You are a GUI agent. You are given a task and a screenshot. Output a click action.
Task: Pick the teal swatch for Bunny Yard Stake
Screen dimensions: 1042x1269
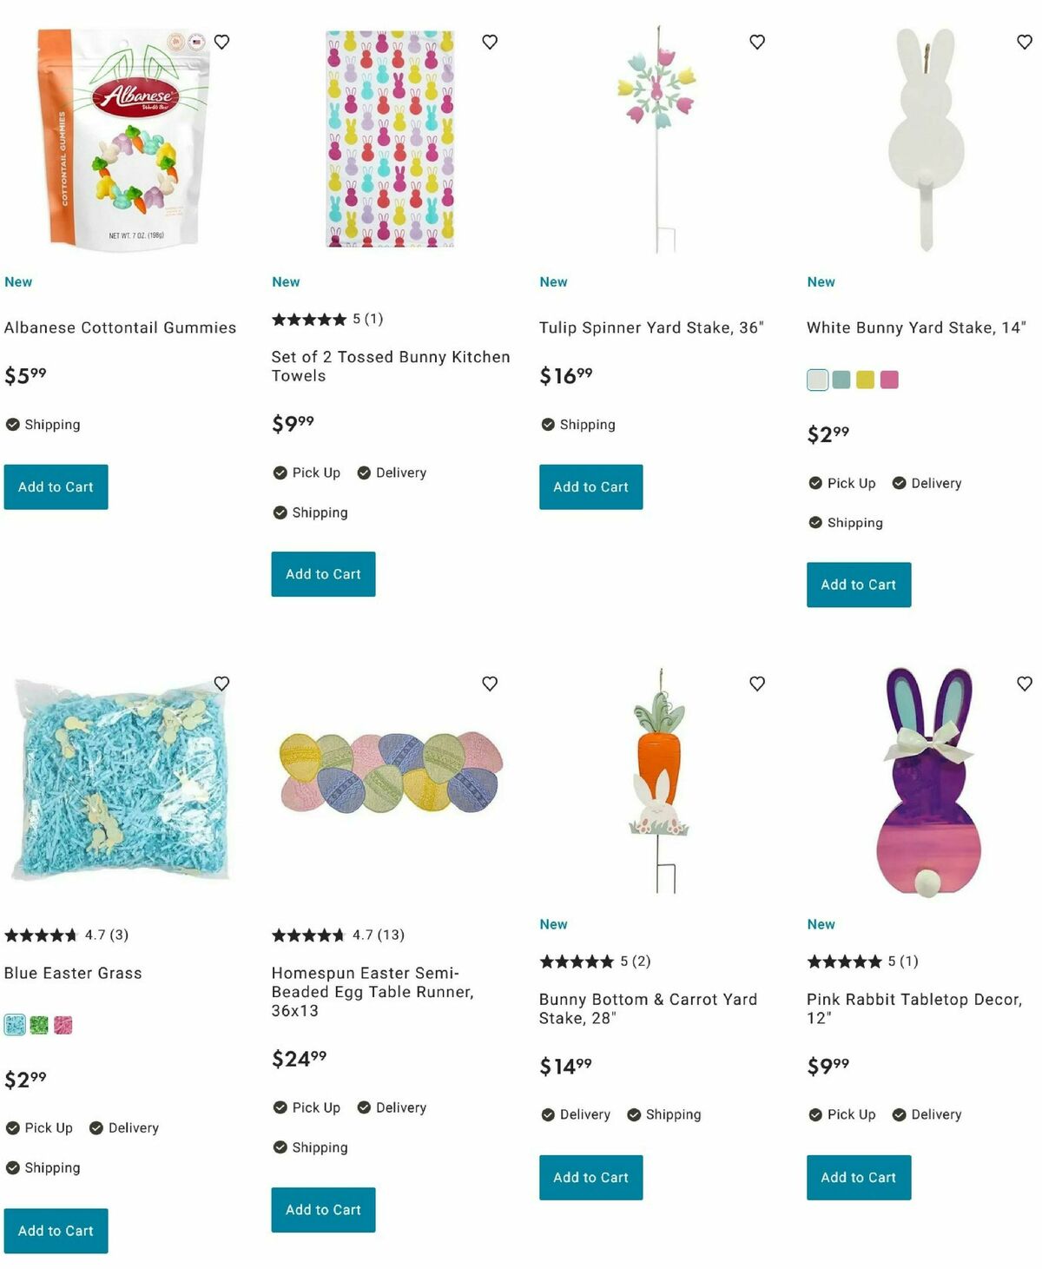(841, 380)
